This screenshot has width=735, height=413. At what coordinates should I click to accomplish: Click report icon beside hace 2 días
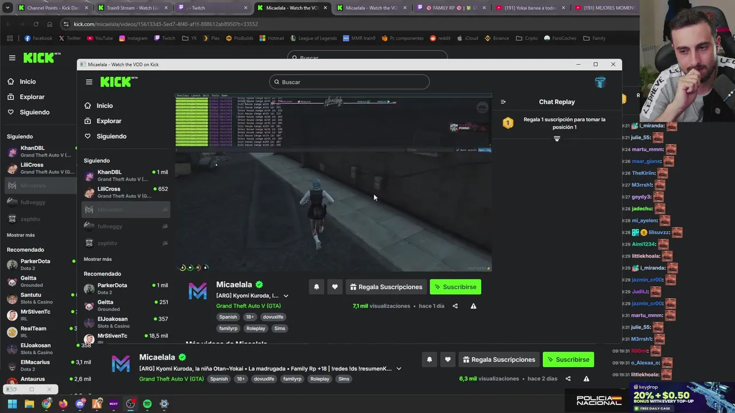586,379
